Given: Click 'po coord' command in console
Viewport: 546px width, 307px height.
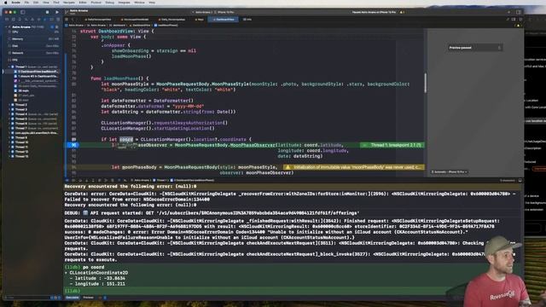Looking at the screenshot, I should click(x=93, y=267).
